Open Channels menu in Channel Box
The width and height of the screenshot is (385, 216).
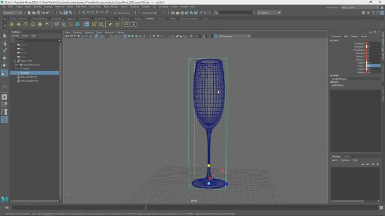[336, 36]
